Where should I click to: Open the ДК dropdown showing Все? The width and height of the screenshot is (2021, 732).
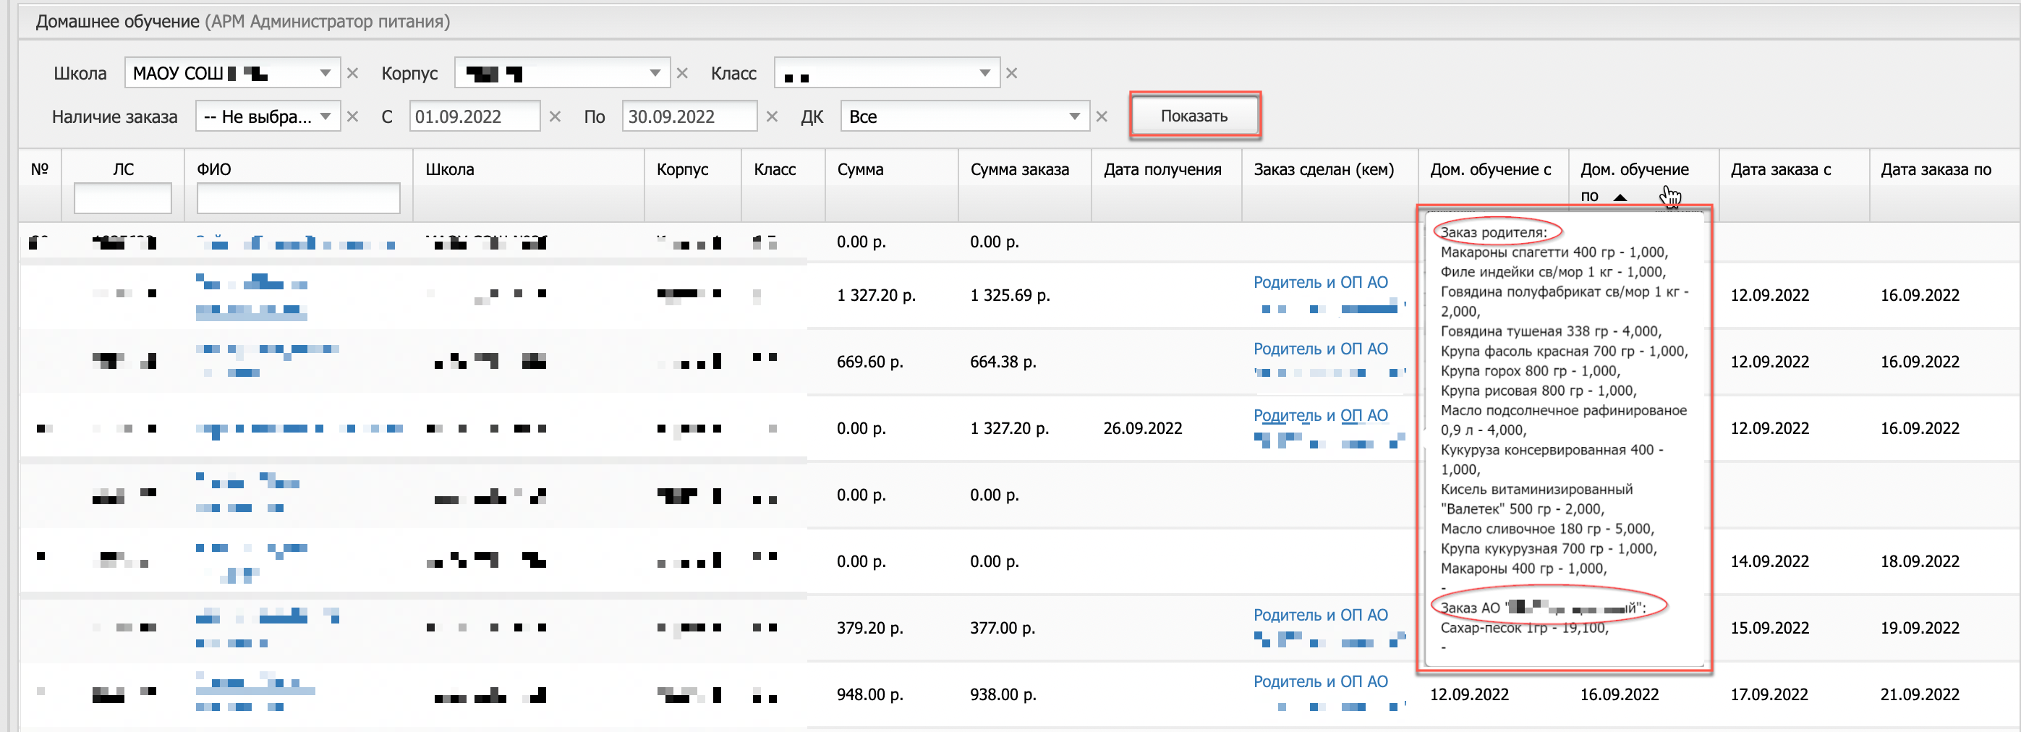pyautogui.click(x=1074, y=116)
